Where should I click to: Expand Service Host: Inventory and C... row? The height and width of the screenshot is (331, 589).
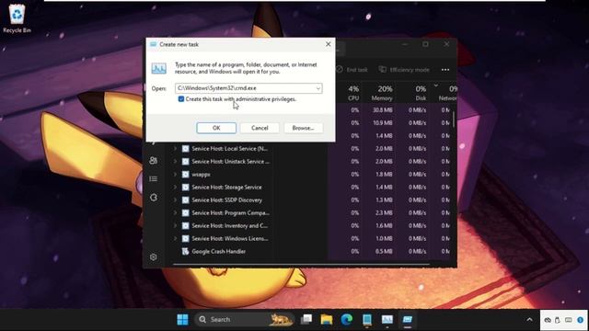coord(175,225)
